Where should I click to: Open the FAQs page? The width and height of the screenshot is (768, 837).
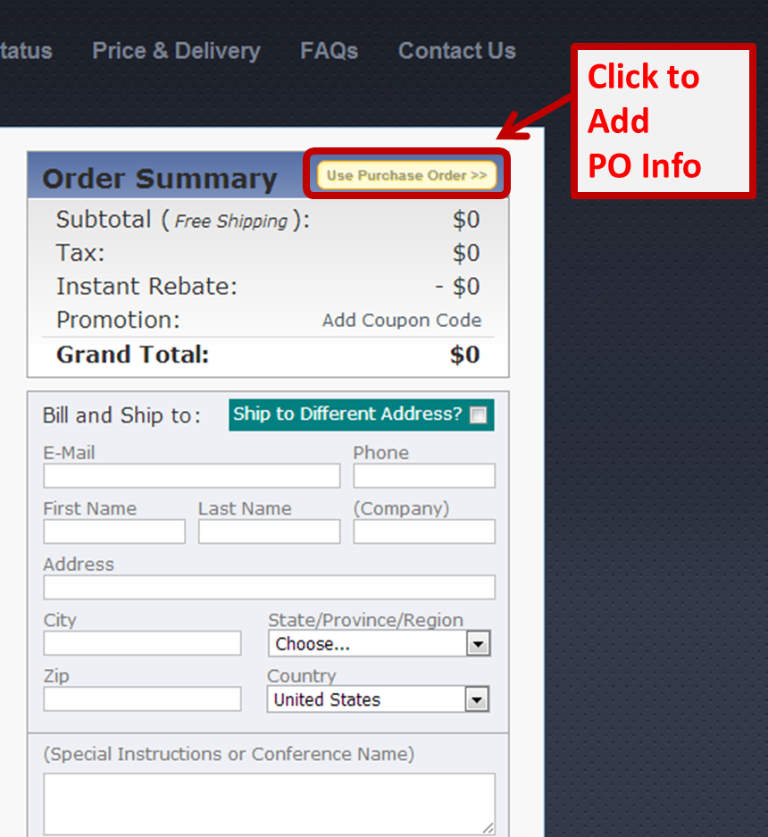[x=329, y=51]
